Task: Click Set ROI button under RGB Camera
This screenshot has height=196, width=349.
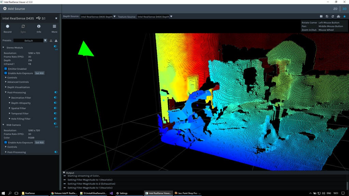Action: [x=40, y=143]
